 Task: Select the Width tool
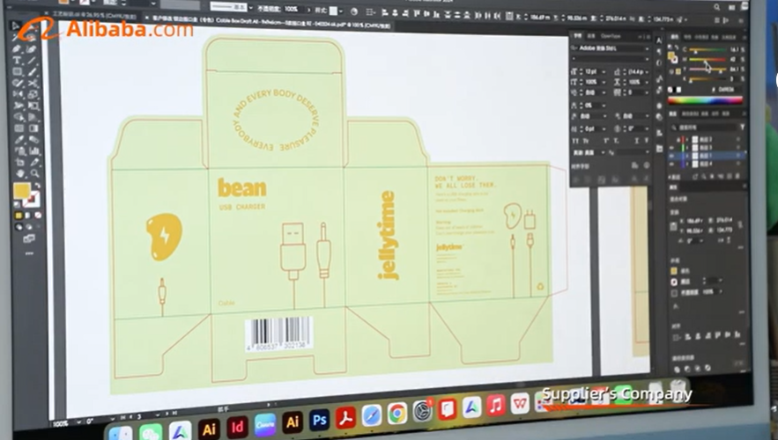18,105
